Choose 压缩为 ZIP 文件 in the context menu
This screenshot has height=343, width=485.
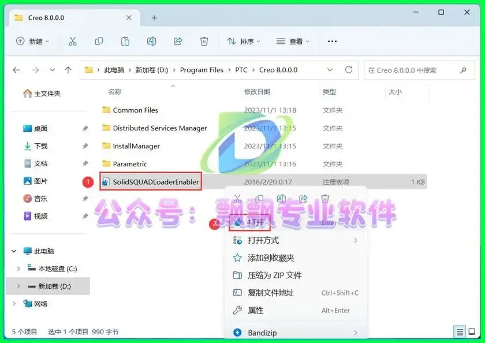point(297,275)
